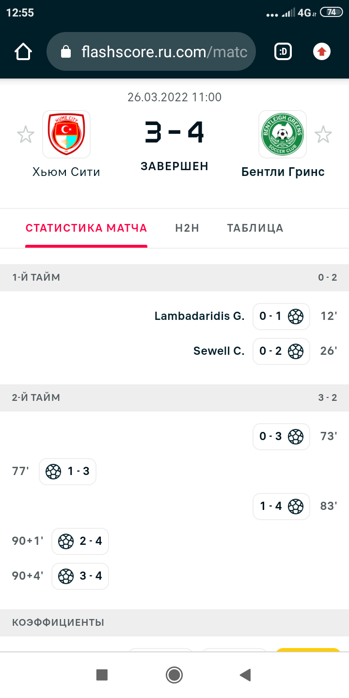Viewport: 349px width, 698px height.
Task: Favorite Хьюм Сити with the star
Action: pyautogui.click(x=26, y=135)
